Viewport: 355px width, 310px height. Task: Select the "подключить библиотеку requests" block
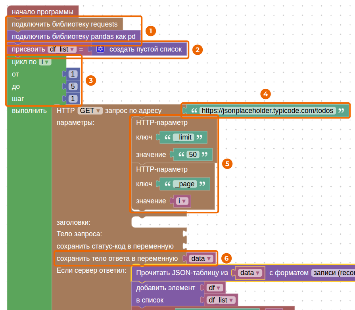tap(65, 24)
